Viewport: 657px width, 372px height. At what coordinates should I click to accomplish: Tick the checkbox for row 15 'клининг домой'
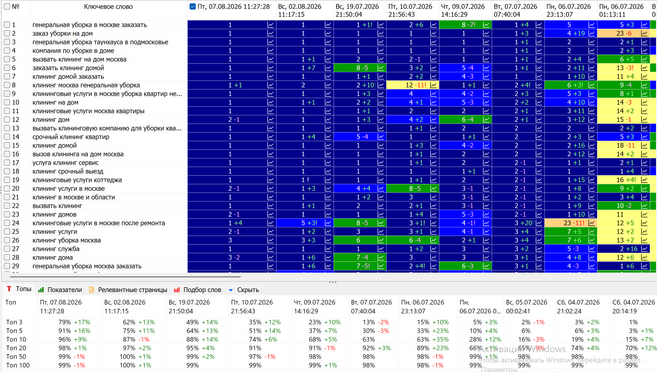click(x=7, y=146)
